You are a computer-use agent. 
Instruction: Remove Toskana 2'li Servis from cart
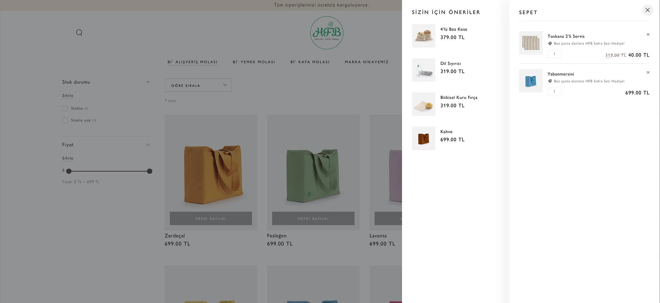click(648, 34)
